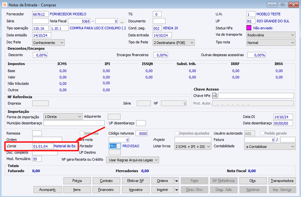Open the Doc frete Conhecimento dropdown
The image size is (301, 197).
[49, 42]
